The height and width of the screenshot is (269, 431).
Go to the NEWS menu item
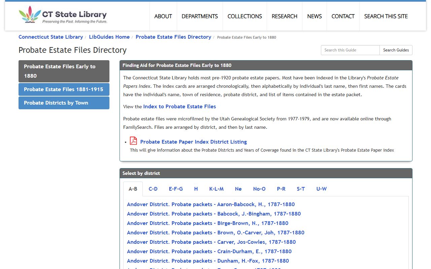coord(314,16)
